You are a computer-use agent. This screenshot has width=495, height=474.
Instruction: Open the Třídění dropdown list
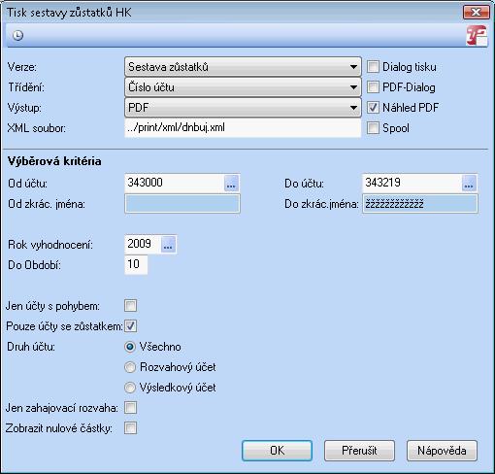point(243,87)
